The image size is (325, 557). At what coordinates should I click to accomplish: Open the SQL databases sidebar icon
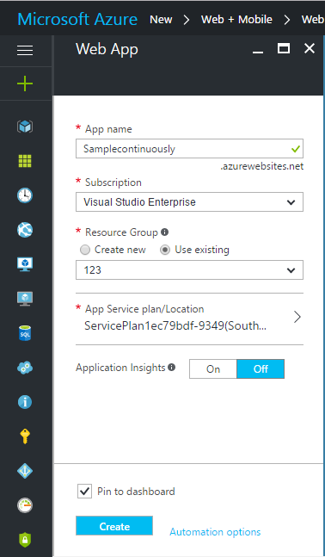point(25,333)
